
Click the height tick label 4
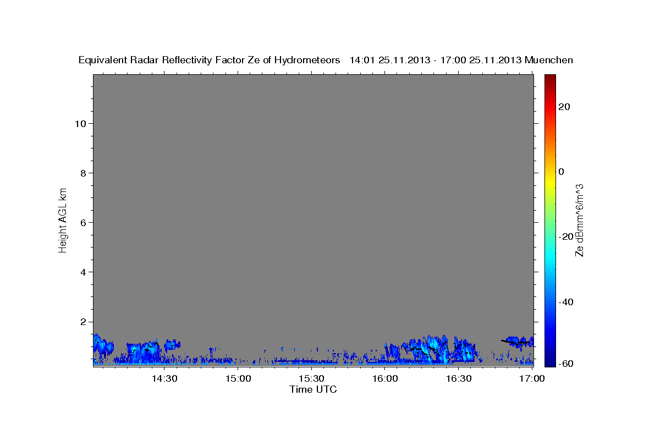84,272
